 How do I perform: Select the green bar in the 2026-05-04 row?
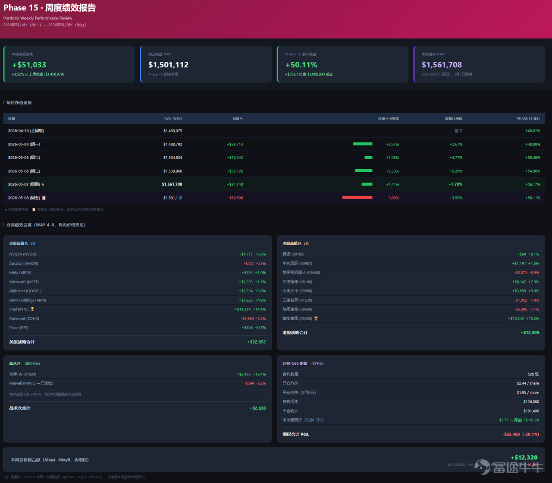pyautogui.click(x=363, y=144)
